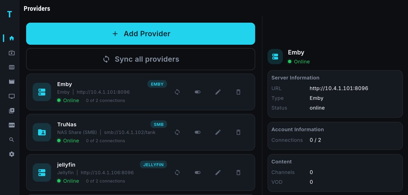Image resolution: width=408 pixels, height=195 pixels.
Task: Delete the Emby provider
Action: tap(238, 92)
